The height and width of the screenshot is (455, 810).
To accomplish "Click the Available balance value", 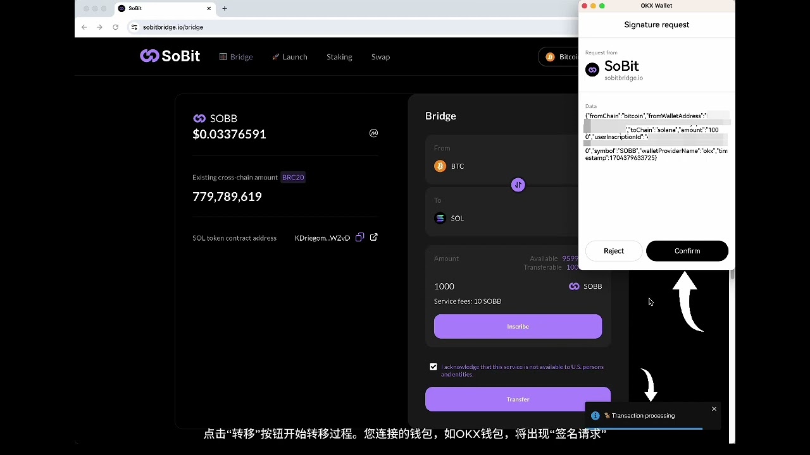I will [570, 258].
